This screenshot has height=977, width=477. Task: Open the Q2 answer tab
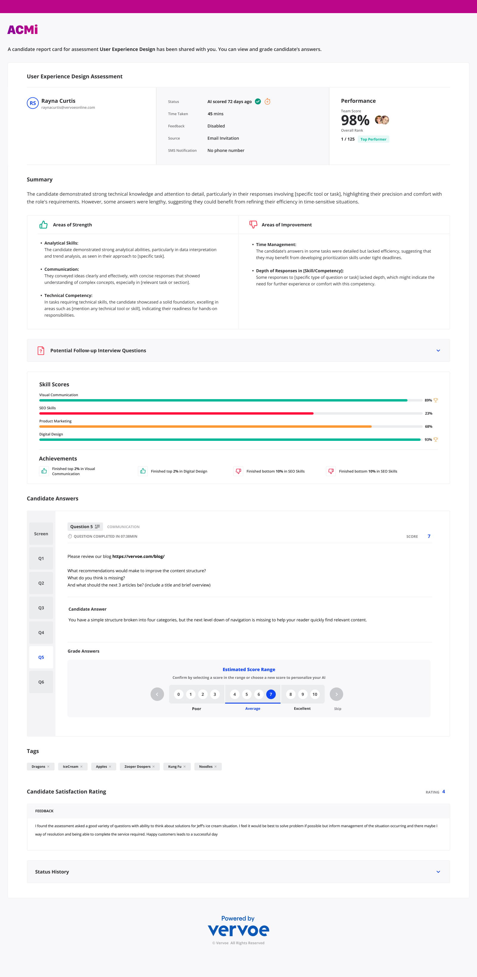[x=41, y=583]
